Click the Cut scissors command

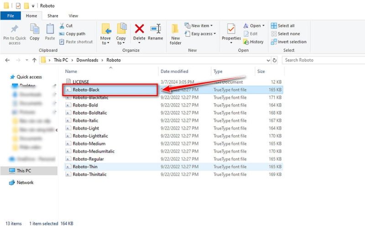tap(66, 26)
